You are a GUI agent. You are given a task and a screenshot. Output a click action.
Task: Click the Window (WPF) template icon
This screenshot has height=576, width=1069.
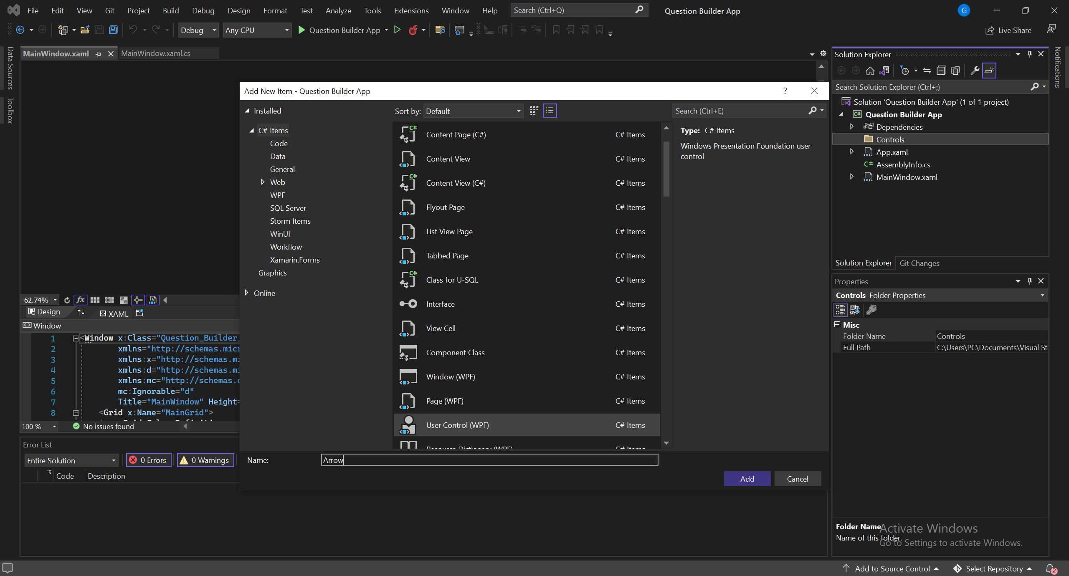click(x=407, y=376)
